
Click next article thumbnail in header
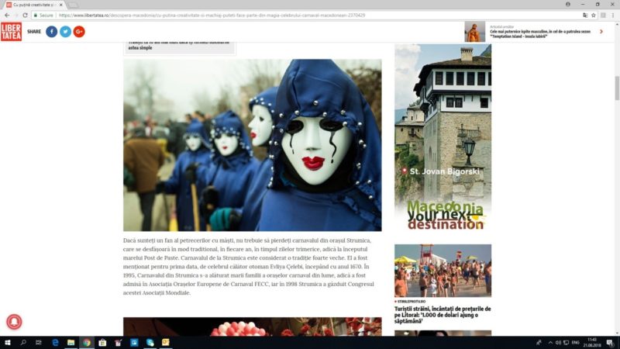pos(474,32)
